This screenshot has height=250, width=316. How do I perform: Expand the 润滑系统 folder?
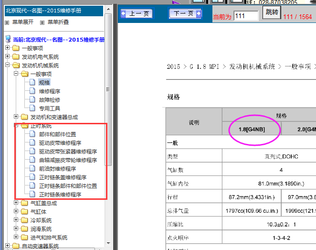[16, 228]
